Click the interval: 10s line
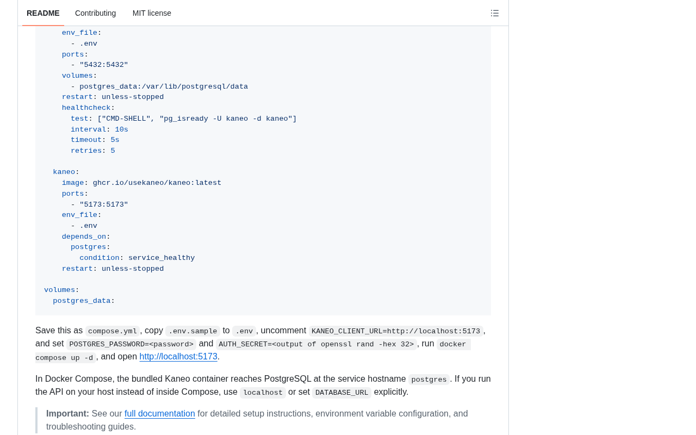Screen dimensions: 696x435 (x=100, y=130)
